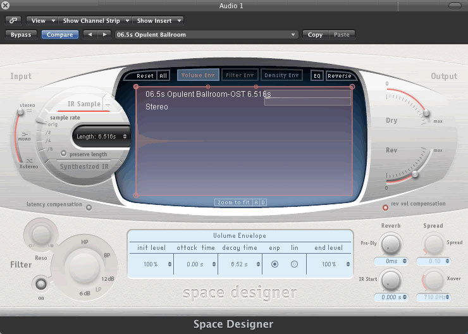This screenshot has width=468, height=334.
Task: Select the 6dB LP filter slope label
Action: pyautogui.click(x=85, y=294)
